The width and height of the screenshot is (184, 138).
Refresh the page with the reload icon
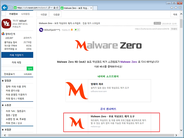click(57, 8)
